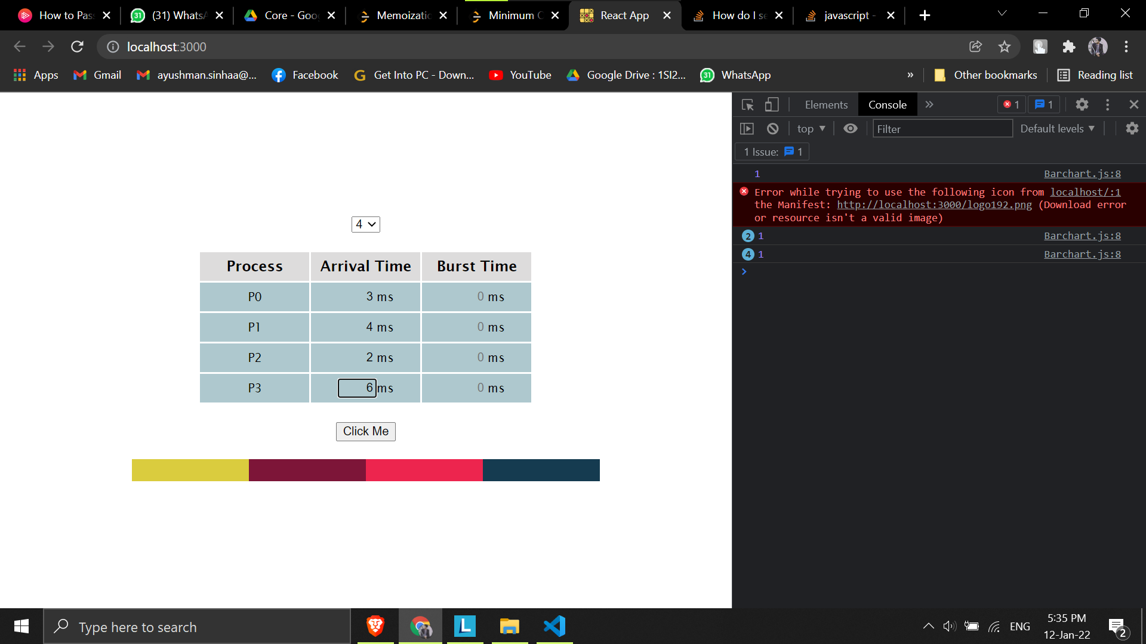This screenshot has height=644, width=1146.
Task: Open Windows Start menu
Action: point(21,626)
